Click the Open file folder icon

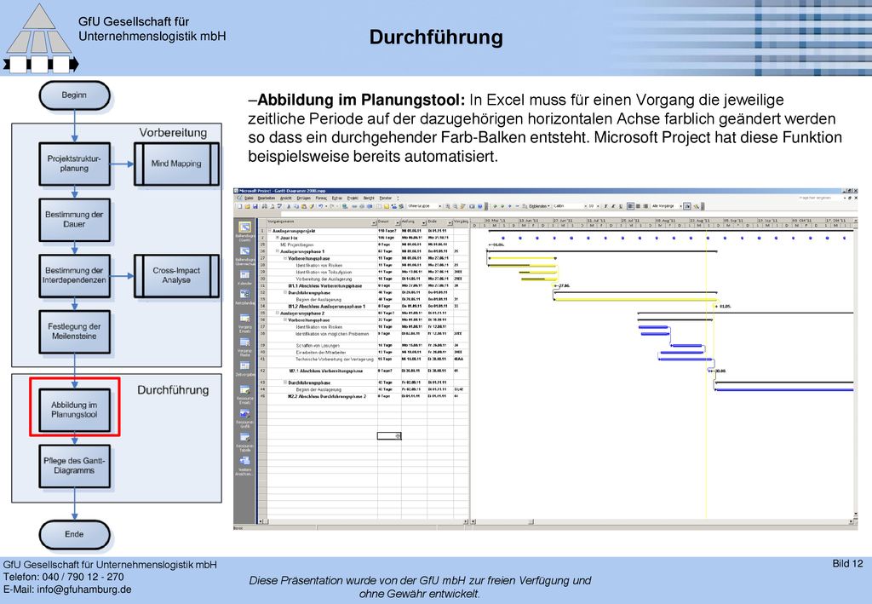click(248, 206)
